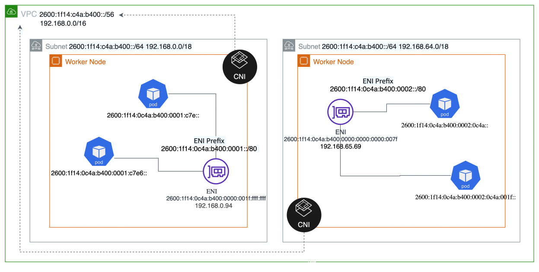Click the green VPC icon

click(12, 12)
